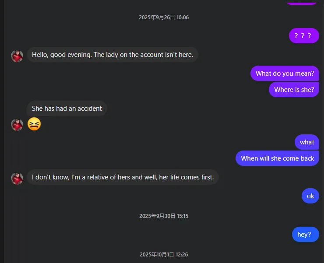Click the "Where is she?" message bubble
The height and width of the screenshot is (263, 324).
(x=294, y=90)
